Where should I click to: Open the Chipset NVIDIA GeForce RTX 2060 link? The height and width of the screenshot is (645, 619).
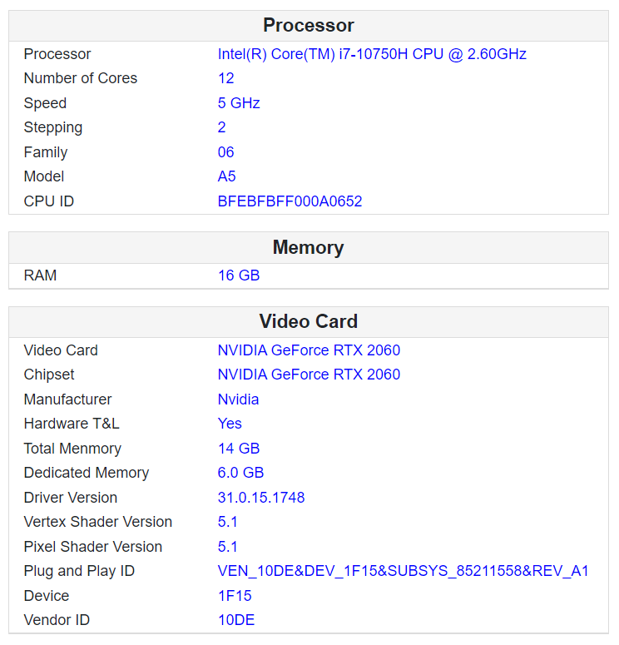(309, 375)
